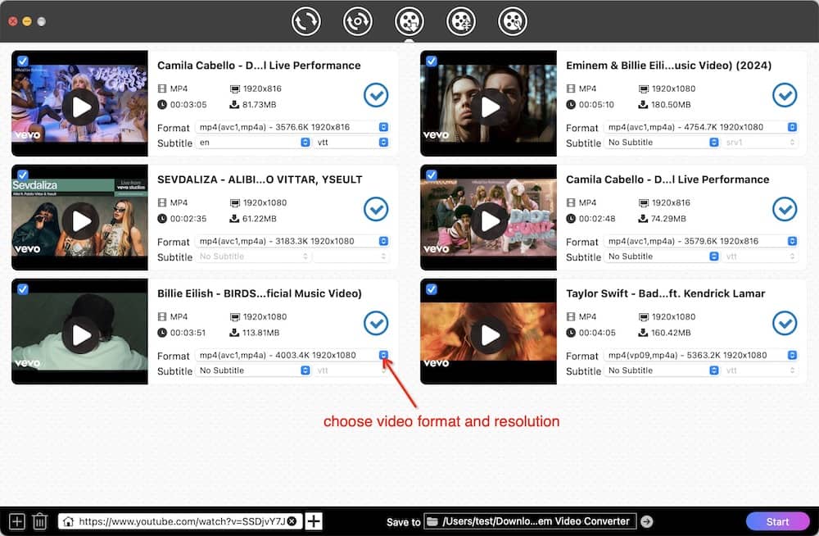Clear the YouTube URL with the X icon
The width and height of the screenshot is (819, 536).
tap(292, 521)
